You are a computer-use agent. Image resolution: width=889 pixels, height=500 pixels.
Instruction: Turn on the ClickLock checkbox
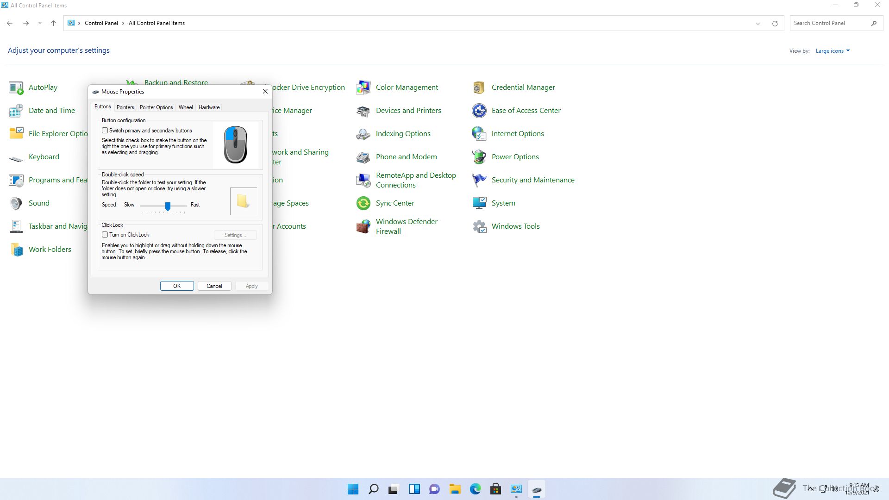(x=105, y=235)
